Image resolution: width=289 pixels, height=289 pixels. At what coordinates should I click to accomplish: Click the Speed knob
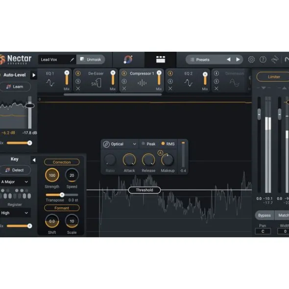72,175
